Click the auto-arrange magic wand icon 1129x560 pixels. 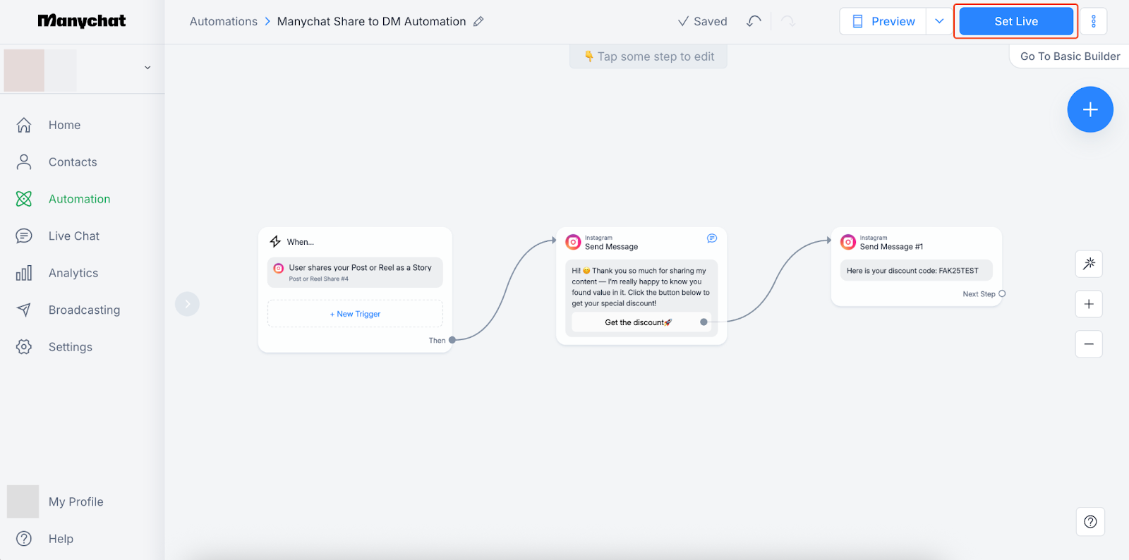(x=1089, y=264)
